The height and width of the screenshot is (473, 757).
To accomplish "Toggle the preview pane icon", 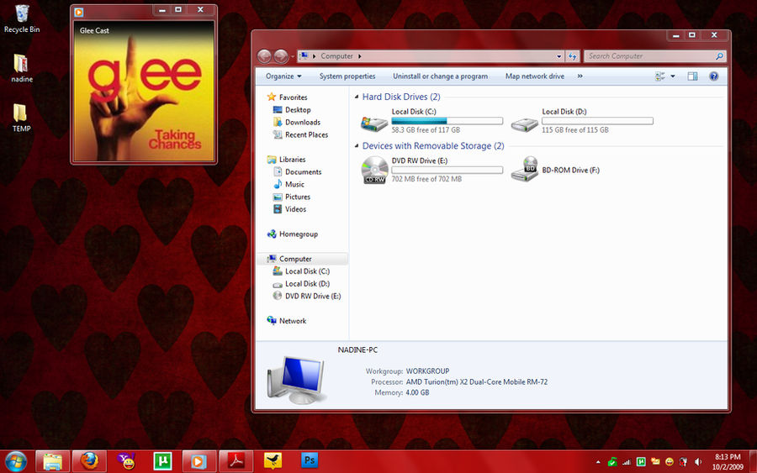I will [692, 76].
